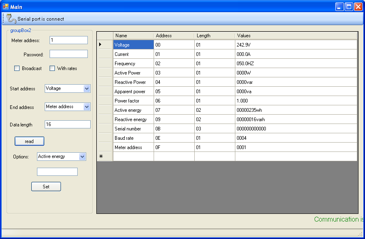Click the Values column header
This screenshot has width=365, height=239.
pyautogui.click(x=296, y=36)
